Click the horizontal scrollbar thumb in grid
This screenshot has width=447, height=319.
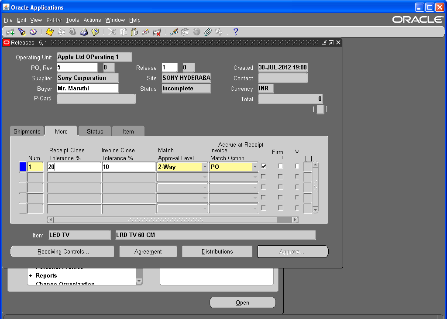click(165, 220)
